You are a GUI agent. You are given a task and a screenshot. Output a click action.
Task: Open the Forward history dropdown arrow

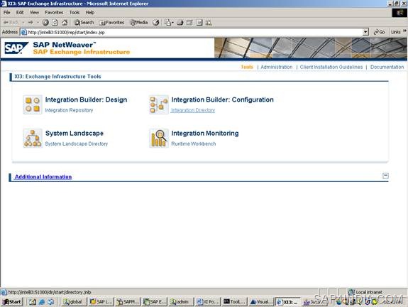click(x=38, y=23)
